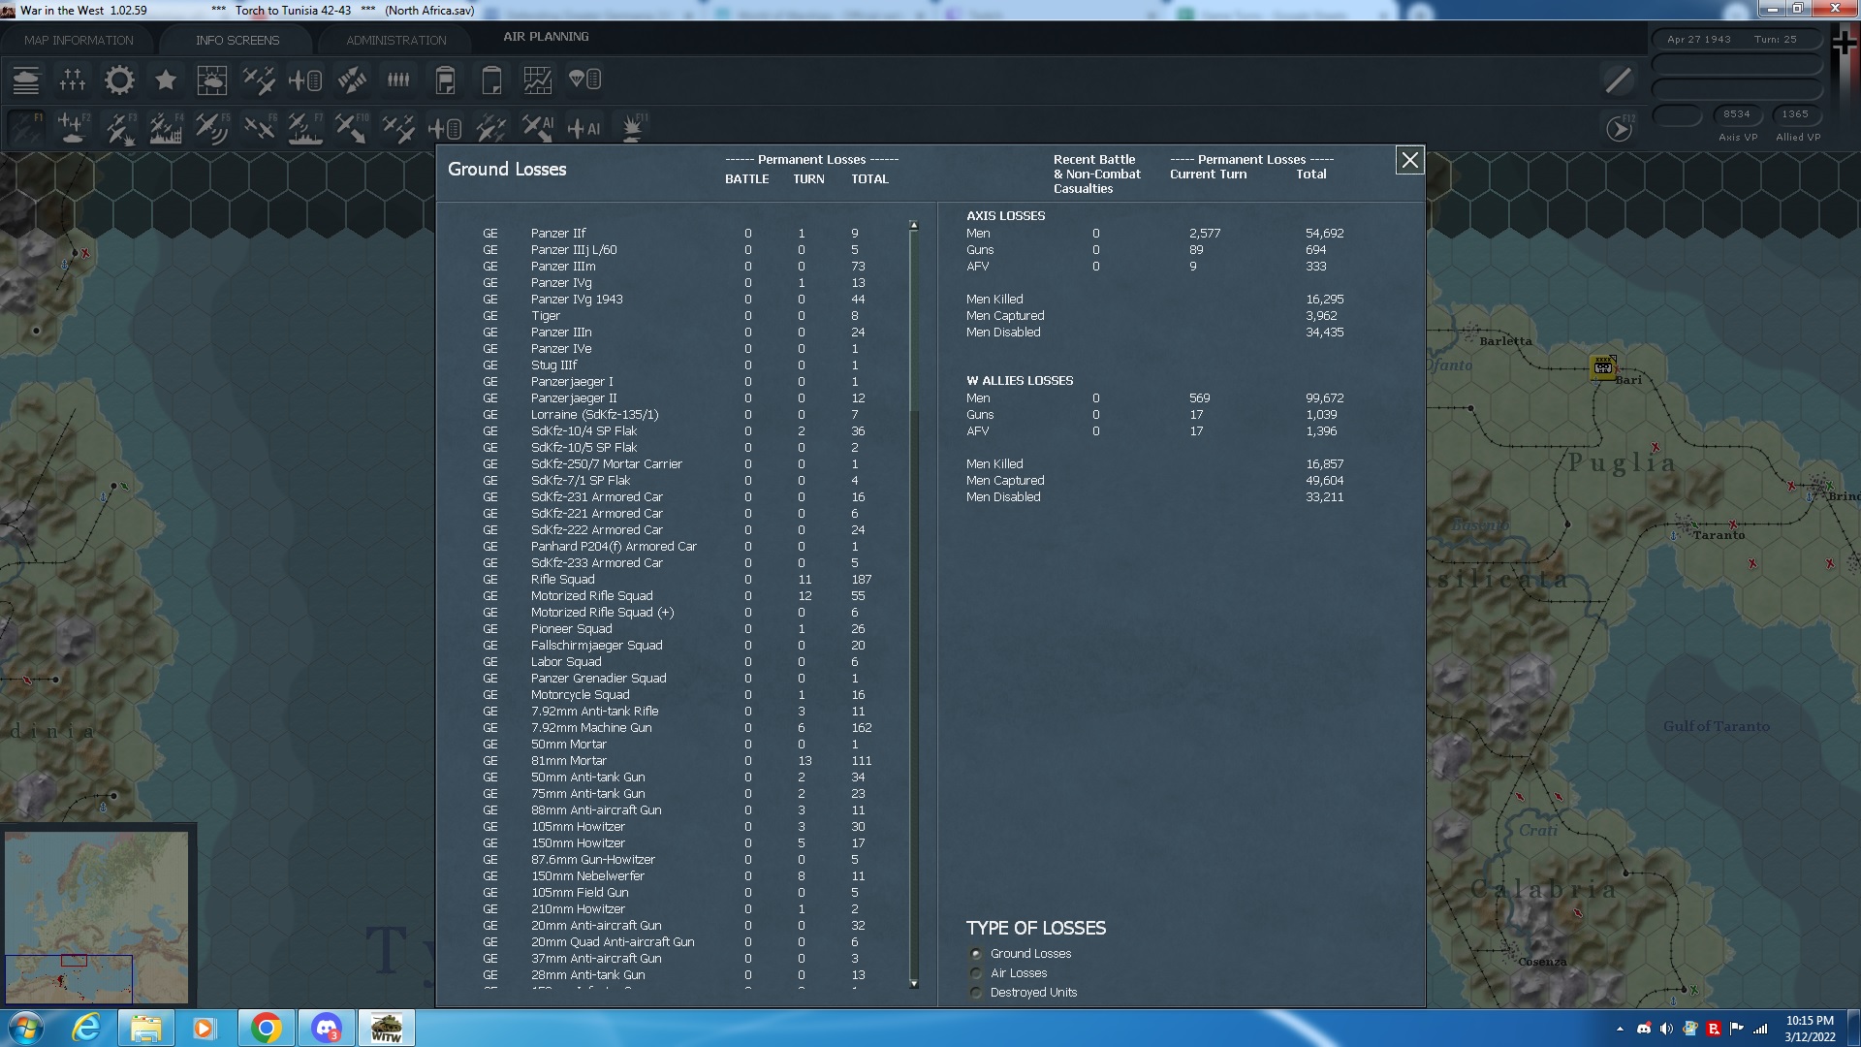Open the weather map screen icon
Screen dimensions: 1861x1047
212,79
